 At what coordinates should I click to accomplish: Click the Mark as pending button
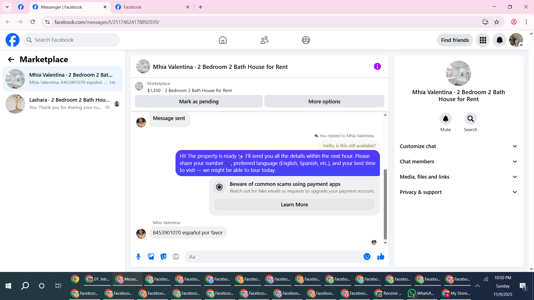pos(199,101)
